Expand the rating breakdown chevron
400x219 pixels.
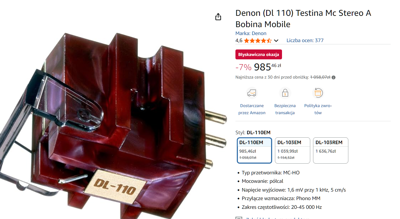(276, 40)
